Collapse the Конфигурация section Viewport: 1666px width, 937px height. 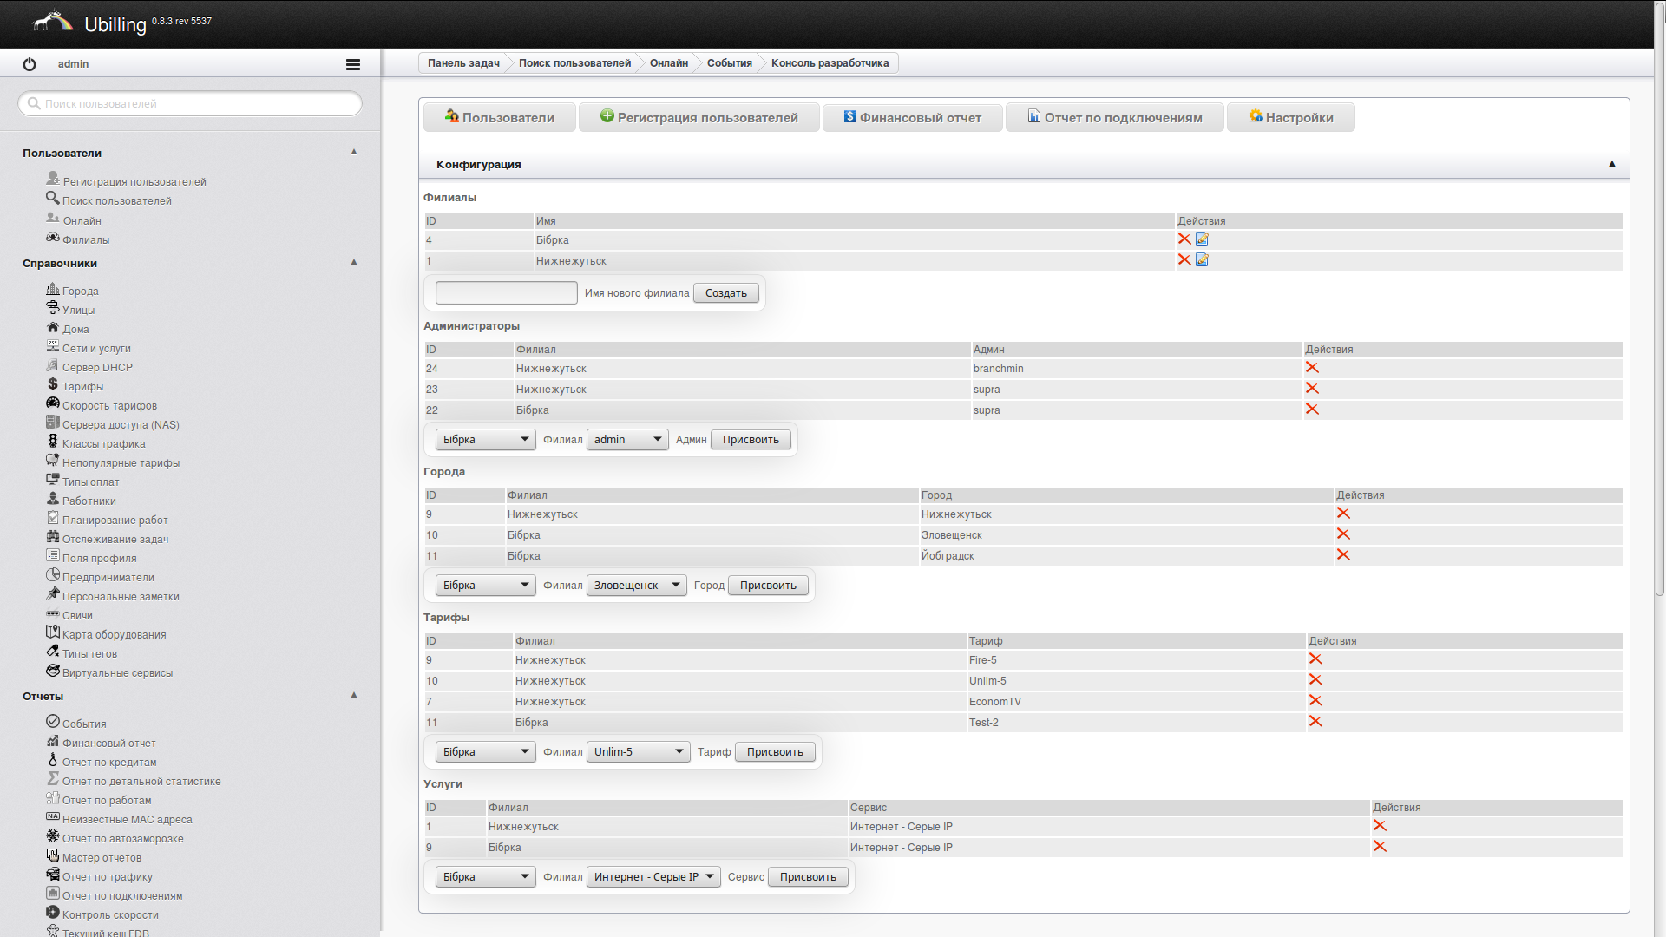tap(1611, 165)
